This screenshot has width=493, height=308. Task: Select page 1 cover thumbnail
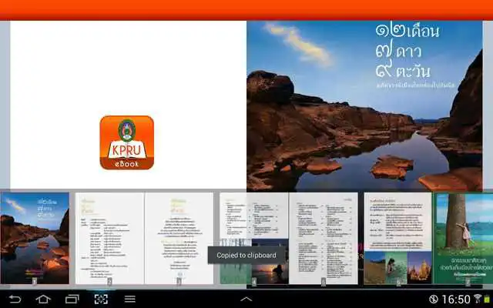pos(35,238)
